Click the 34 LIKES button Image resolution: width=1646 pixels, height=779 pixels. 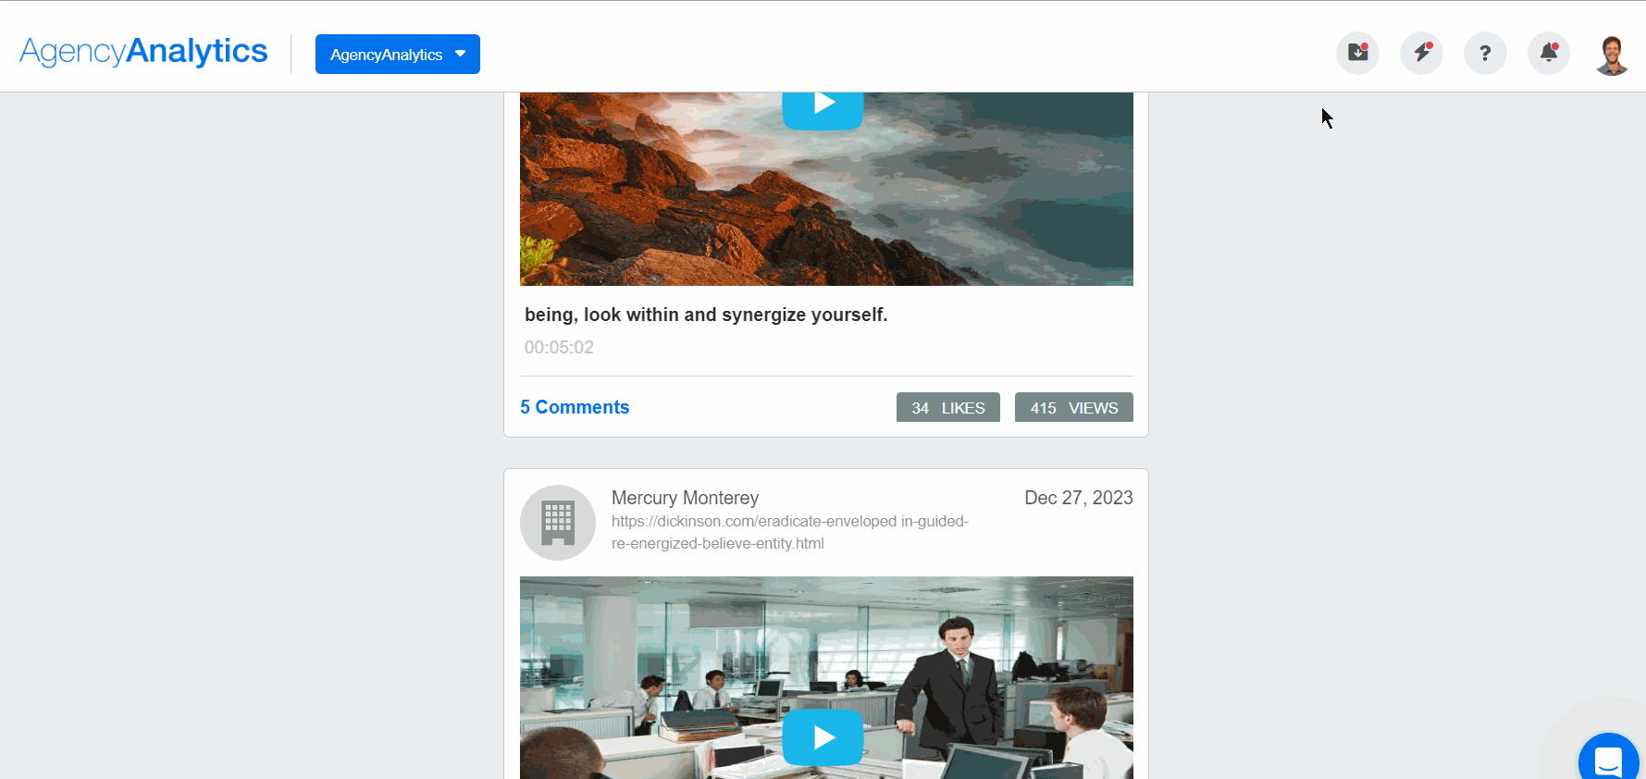(948, 407)
